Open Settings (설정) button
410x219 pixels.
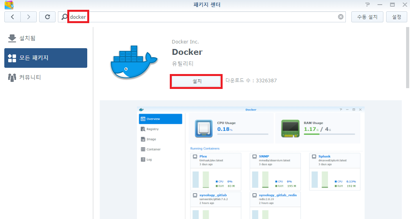tap(396, 17)
